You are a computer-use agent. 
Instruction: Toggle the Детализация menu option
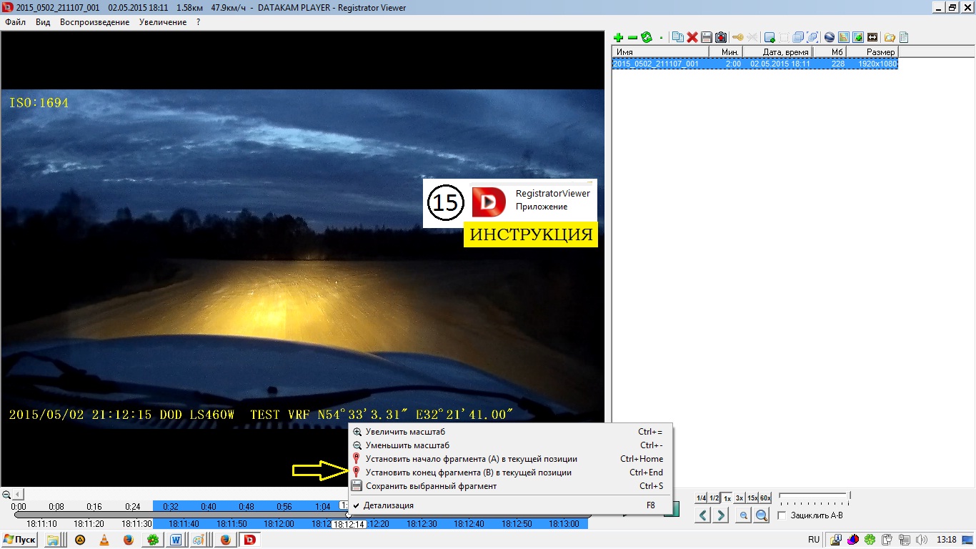click(389, 505)
